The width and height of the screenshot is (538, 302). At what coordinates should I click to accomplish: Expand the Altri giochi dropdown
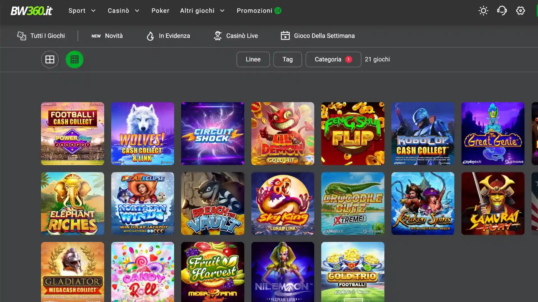(x=203, y=11)
